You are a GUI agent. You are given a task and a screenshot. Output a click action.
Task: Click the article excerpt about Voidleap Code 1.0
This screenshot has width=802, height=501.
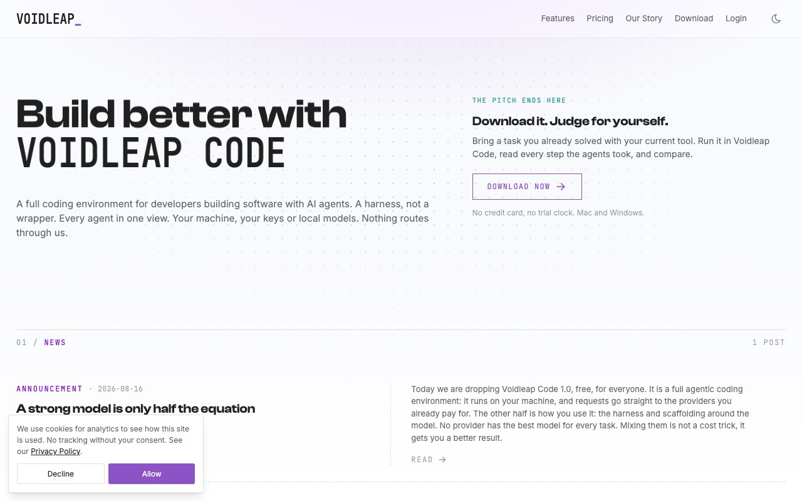click(x=580, y=413)
